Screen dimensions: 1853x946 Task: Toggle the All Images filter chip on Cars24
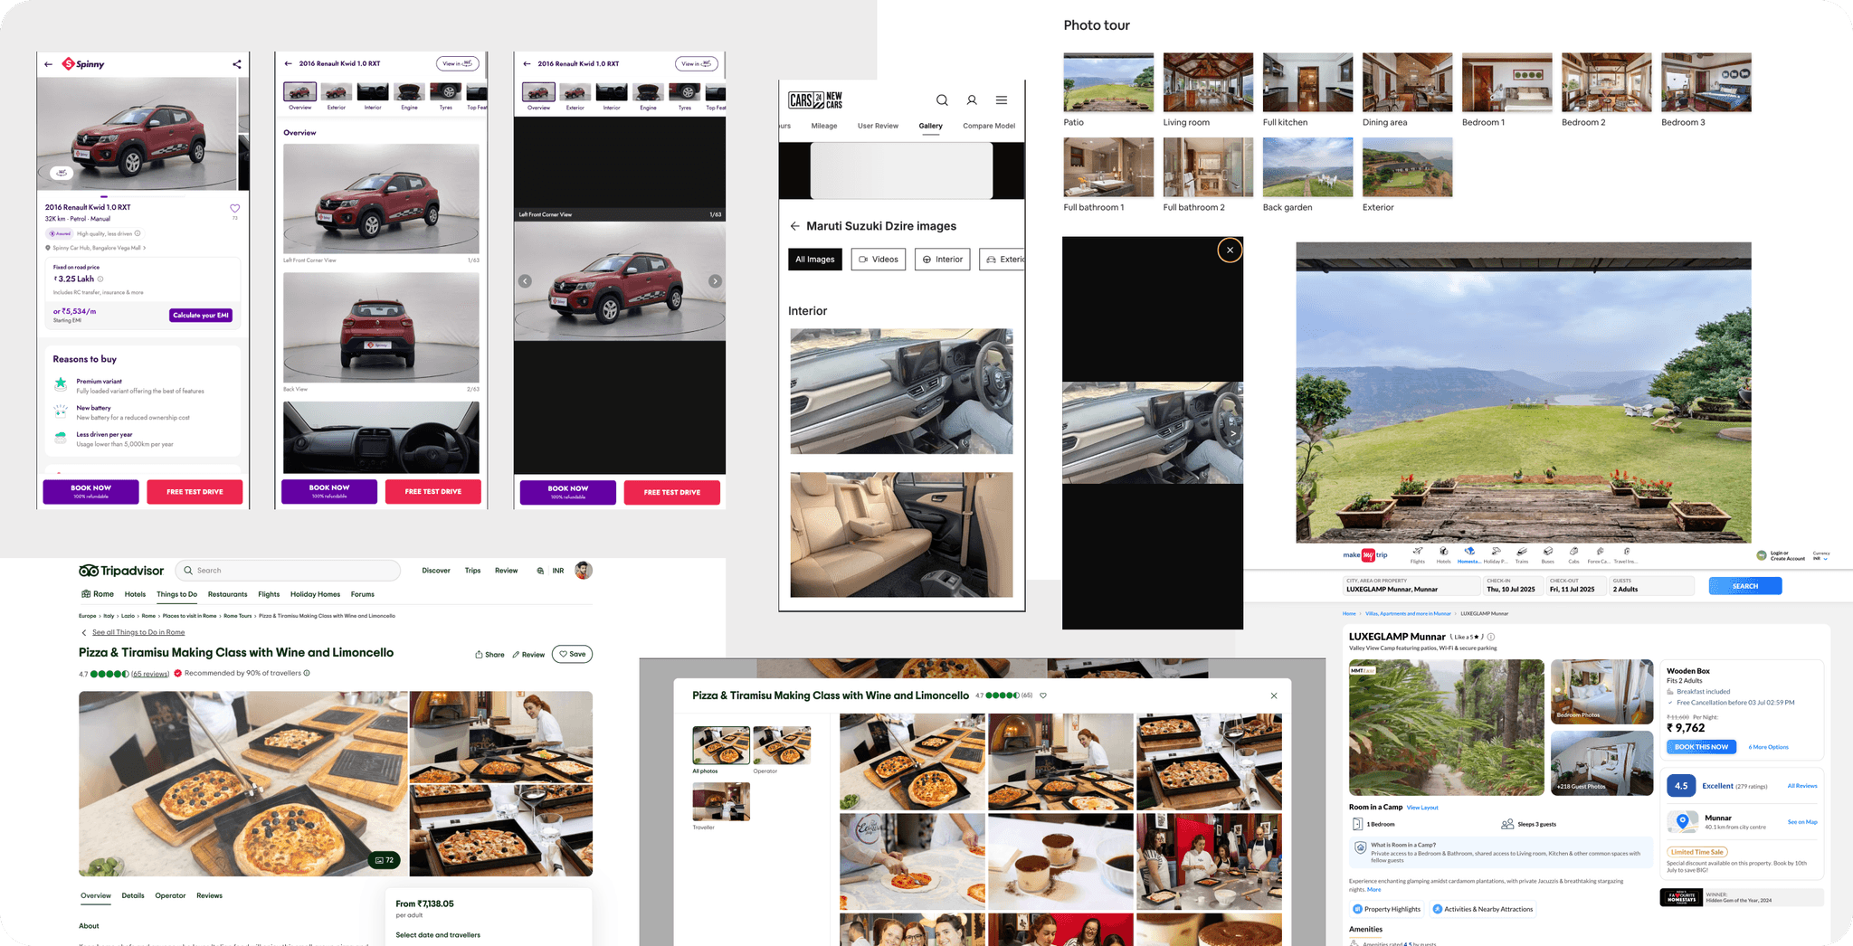pyautogui.click(x=815, y=260)
